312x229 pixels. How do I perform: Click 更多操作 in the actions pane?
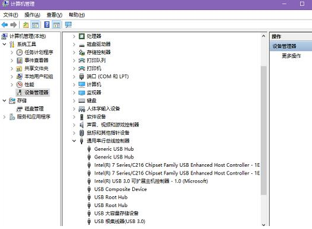(291, 56)
